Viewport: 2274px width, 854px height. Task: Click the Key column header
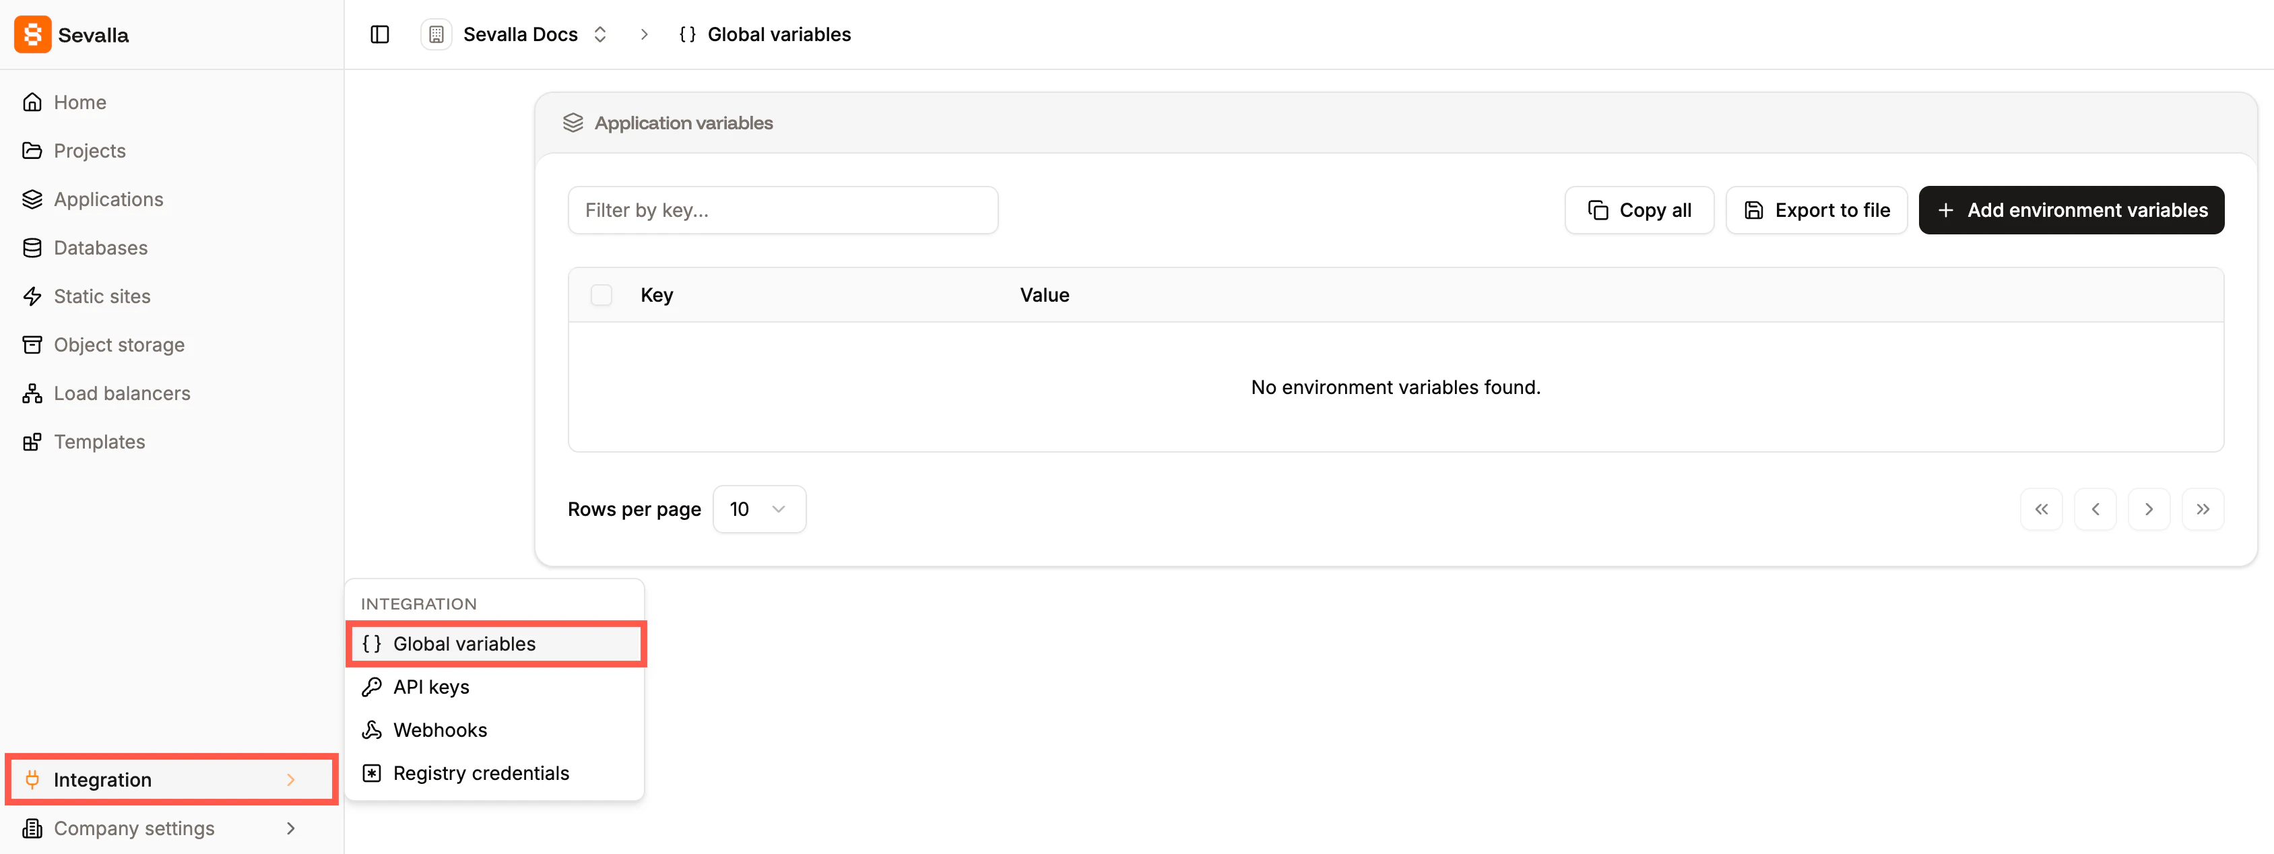pos(657,296)
